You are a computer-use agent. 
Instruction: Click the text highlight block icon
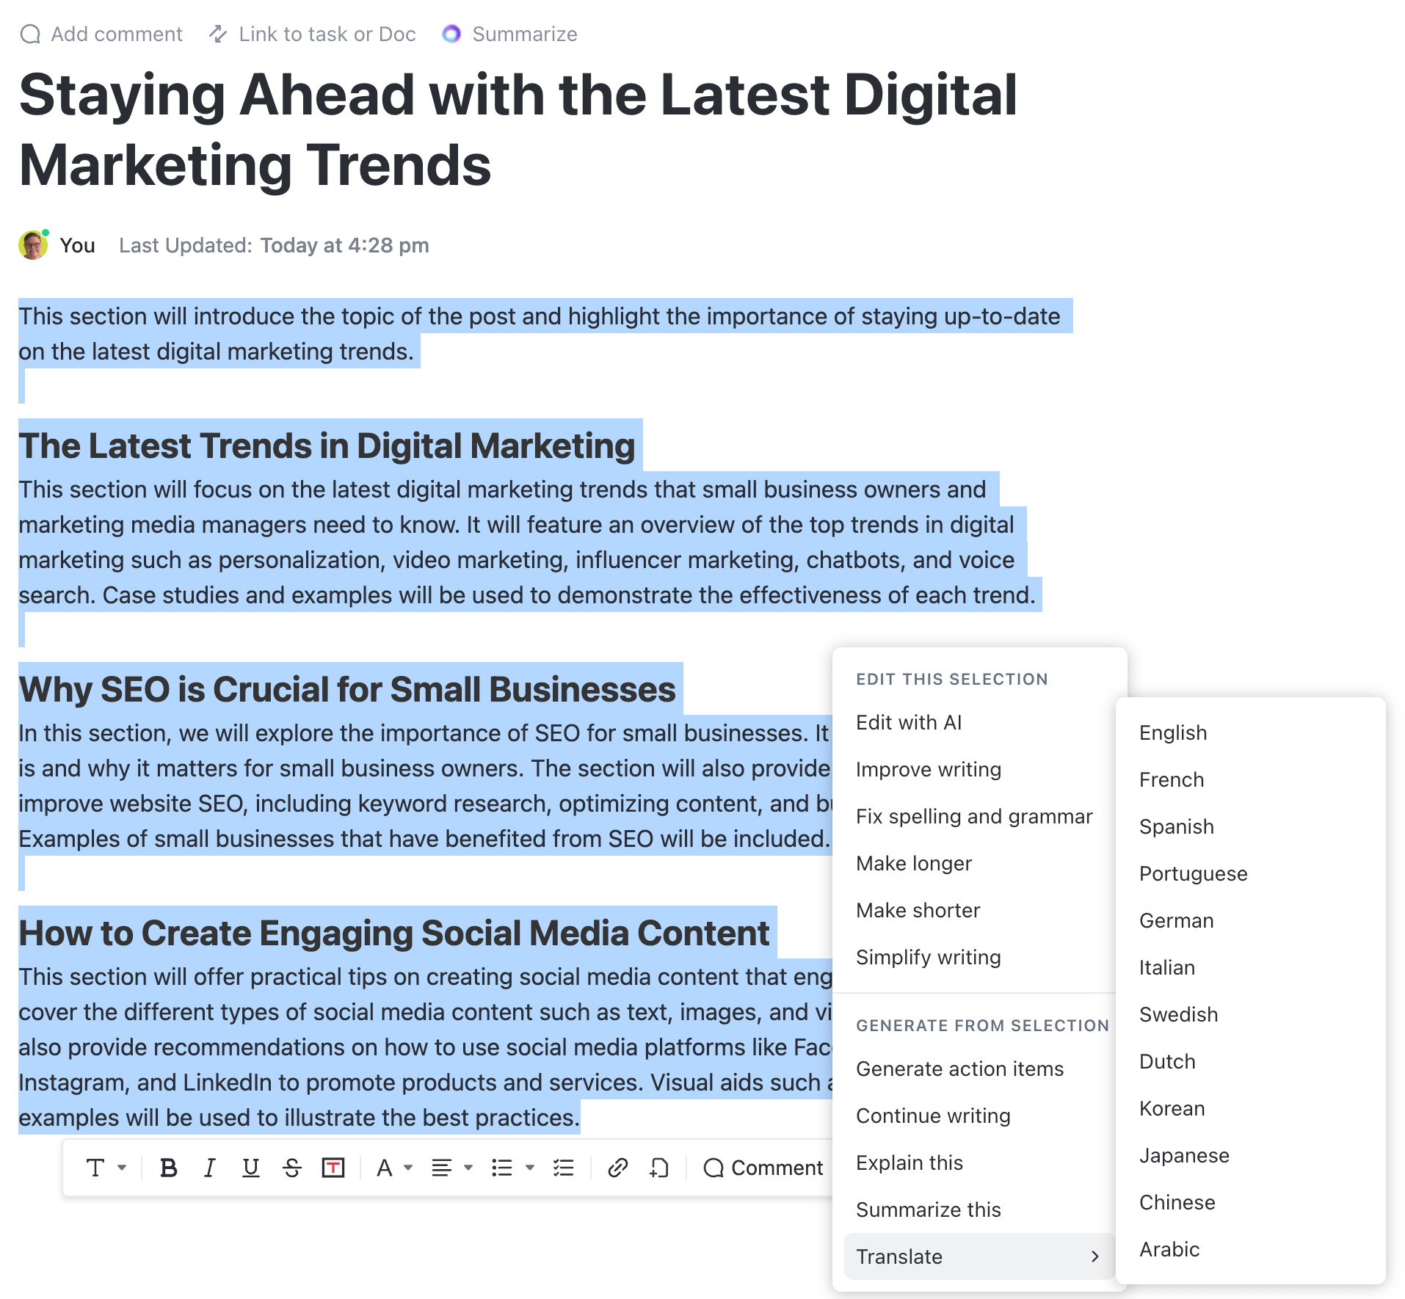(333, 1168)
